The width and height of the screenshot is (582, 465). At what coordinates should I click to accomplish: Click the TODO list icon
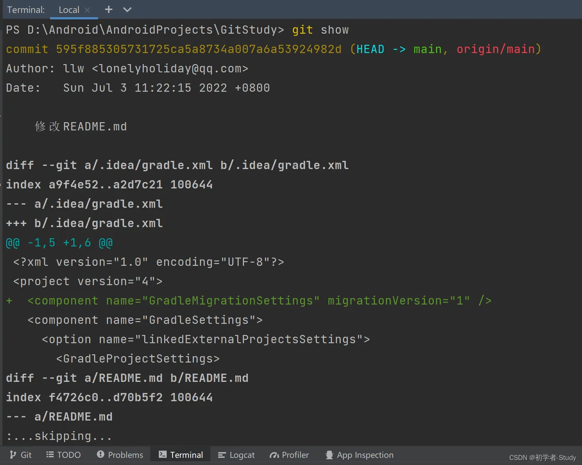tap(50, 455)
